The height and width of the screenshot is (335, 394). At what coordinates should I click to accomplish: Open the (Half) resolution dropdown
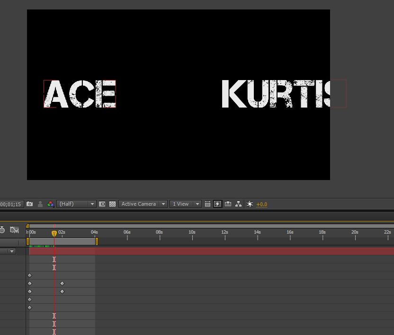[76, 204]
